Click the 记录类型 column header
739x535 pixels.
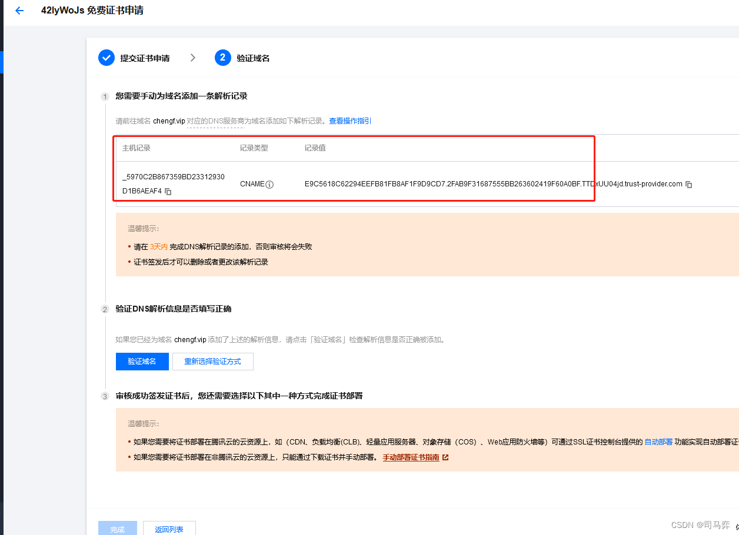coord(254,148)
